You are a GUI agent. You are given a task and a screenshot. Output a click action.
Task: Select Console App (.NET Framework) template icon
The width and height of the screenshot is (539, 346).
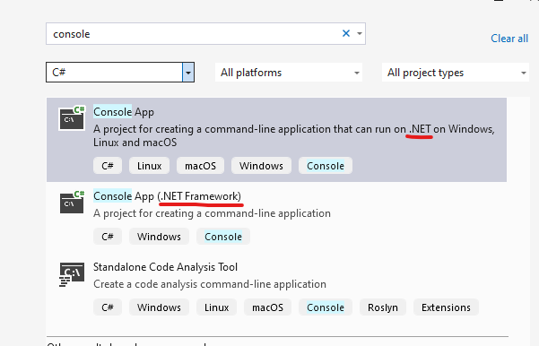[x=72, y=202]
